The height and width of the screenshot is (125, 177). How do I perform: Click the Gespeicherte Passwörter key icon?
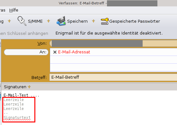coord(105,21)
